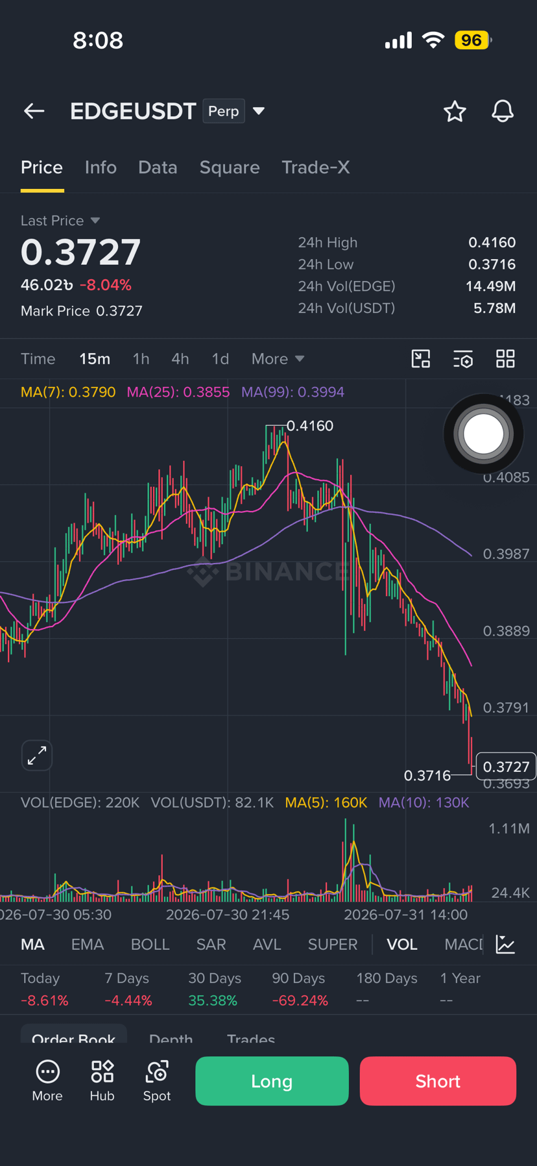The height and width of the screenshot is (1166, 537).
Task: Tap the 90 Days -69.24% performance
Action: pyautogui.click(x=300, y=989)
